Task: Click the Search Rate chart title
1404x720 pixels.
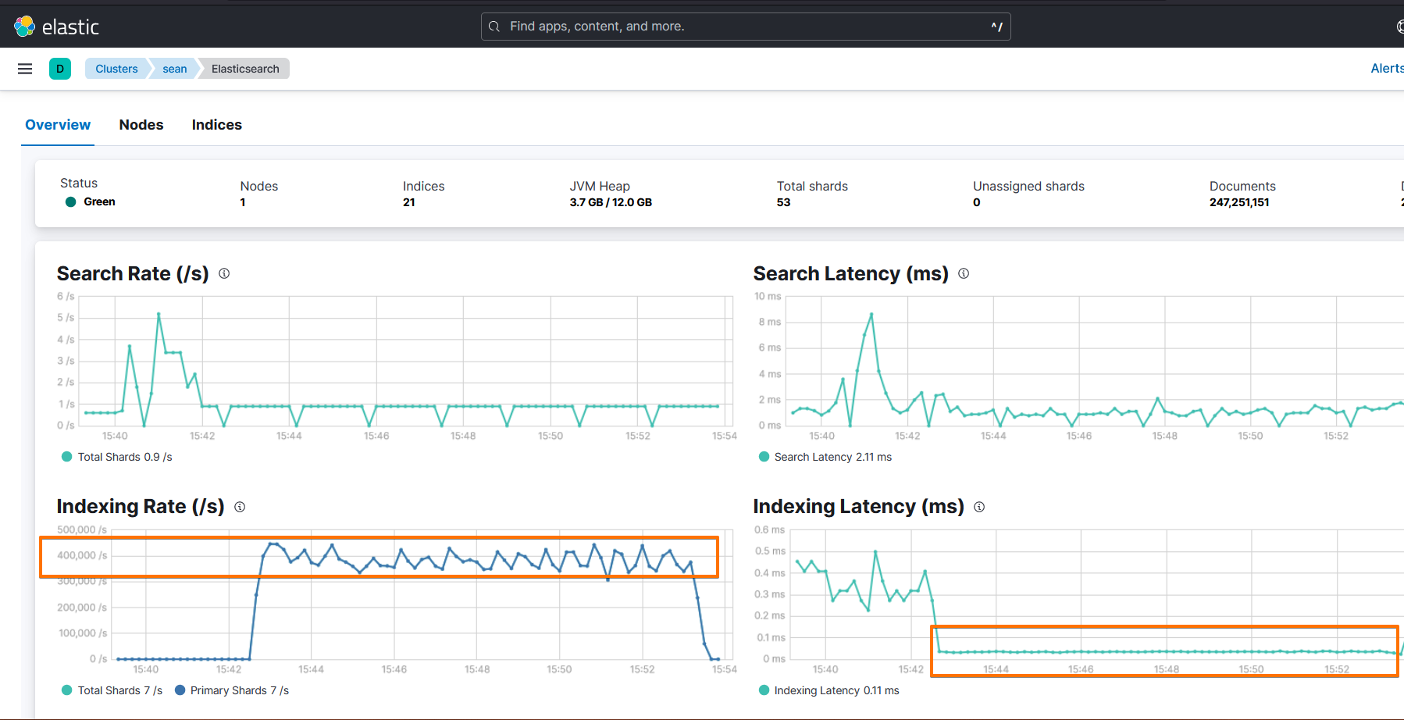Action: coord(133,273)
